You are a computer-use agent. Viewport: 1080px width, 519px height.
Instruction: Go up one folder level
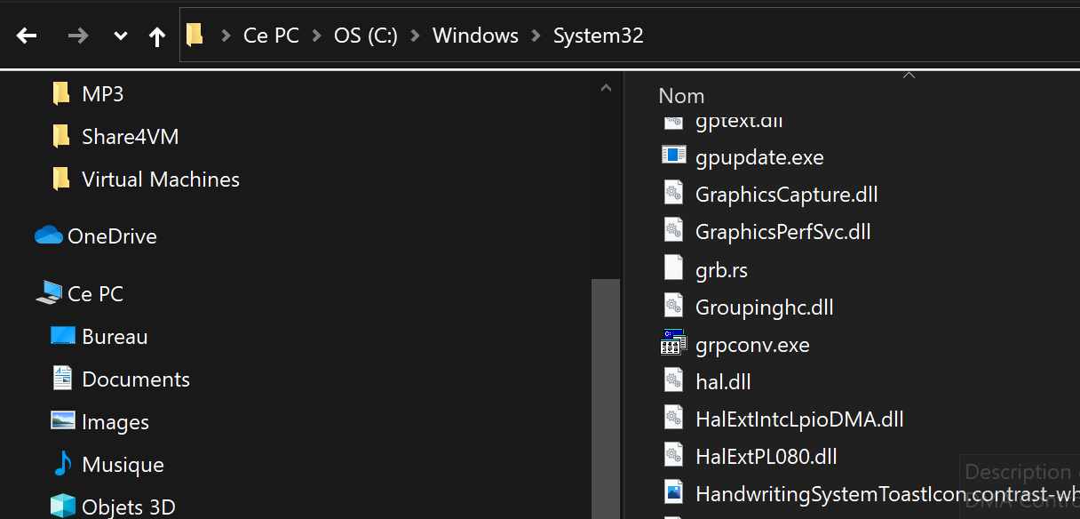click(157, 36)
